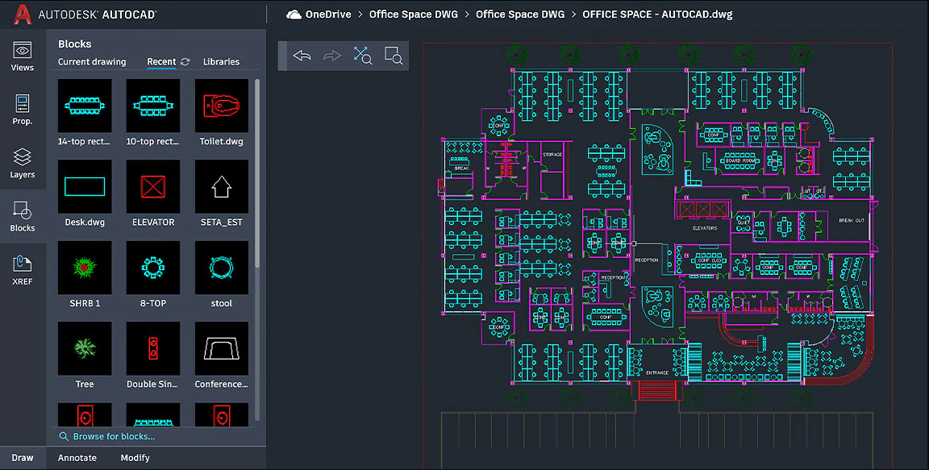Viewport: 929px width, 470px height.
Task: Click the Blocks panel title
Action: click(75, 44)
